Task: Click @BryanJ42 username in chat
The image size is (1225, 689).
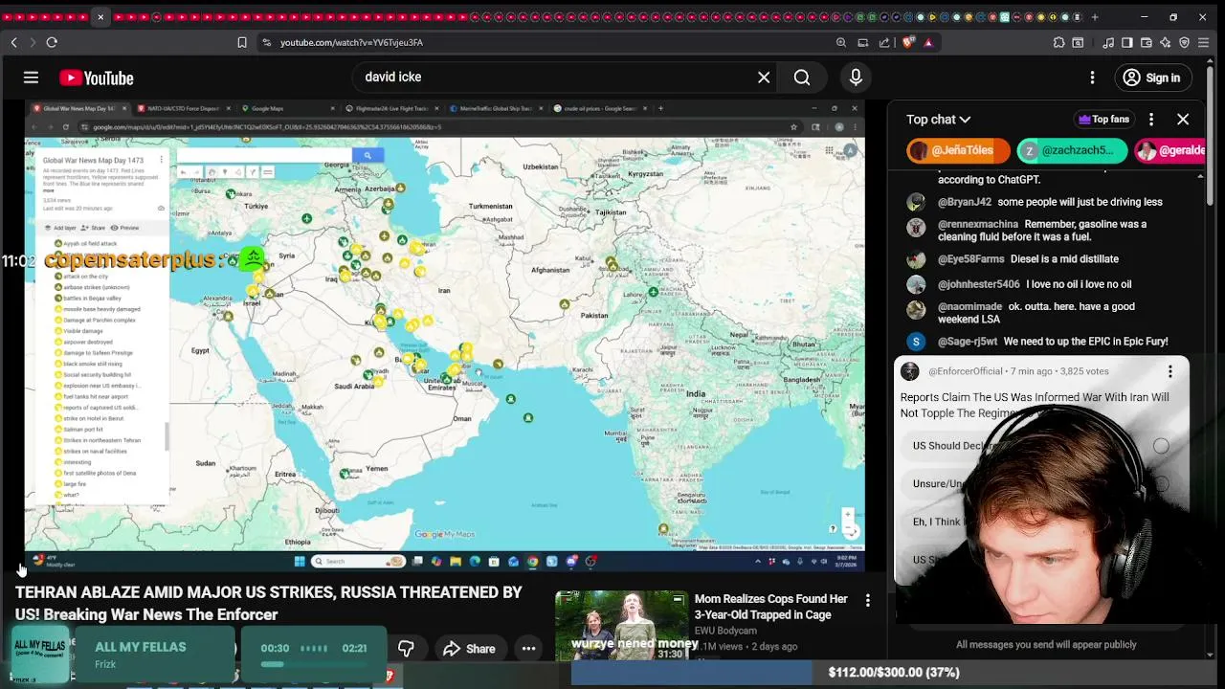Action: pyautogui.click(x=965, y=202)
